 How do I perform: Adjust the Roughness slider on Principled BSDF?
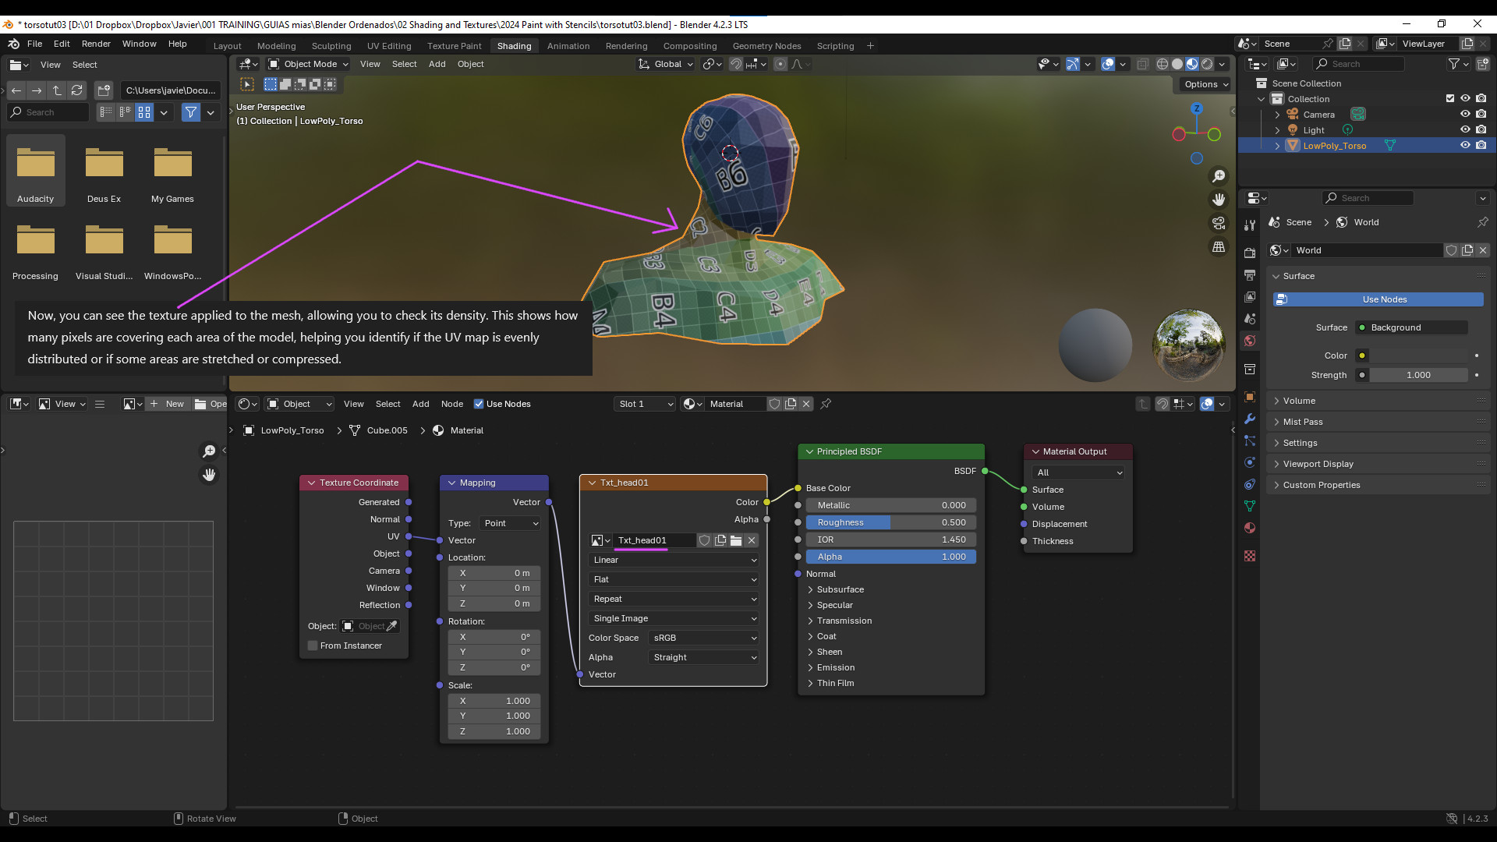[x=891, y=522]
